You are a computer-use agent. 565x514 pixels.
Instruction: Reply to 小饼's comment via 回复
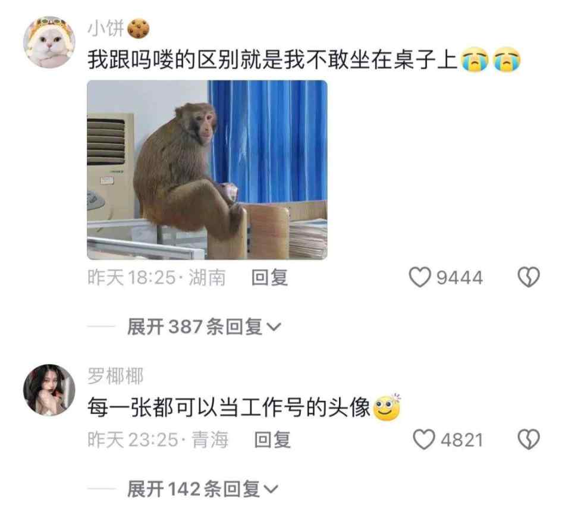click(x=269, y=278)
